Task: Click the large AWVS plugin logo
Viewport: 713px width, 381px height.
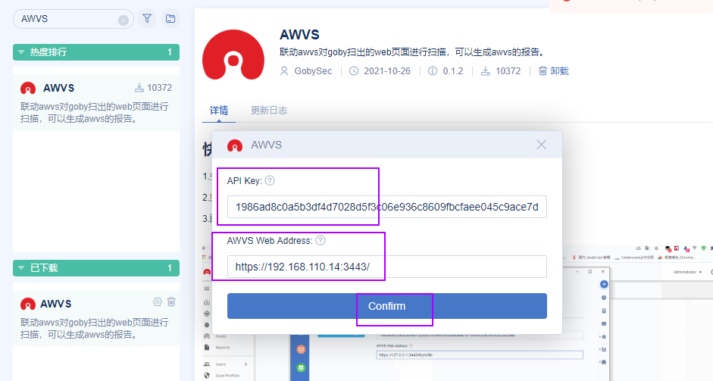Action: click(233, 55)
